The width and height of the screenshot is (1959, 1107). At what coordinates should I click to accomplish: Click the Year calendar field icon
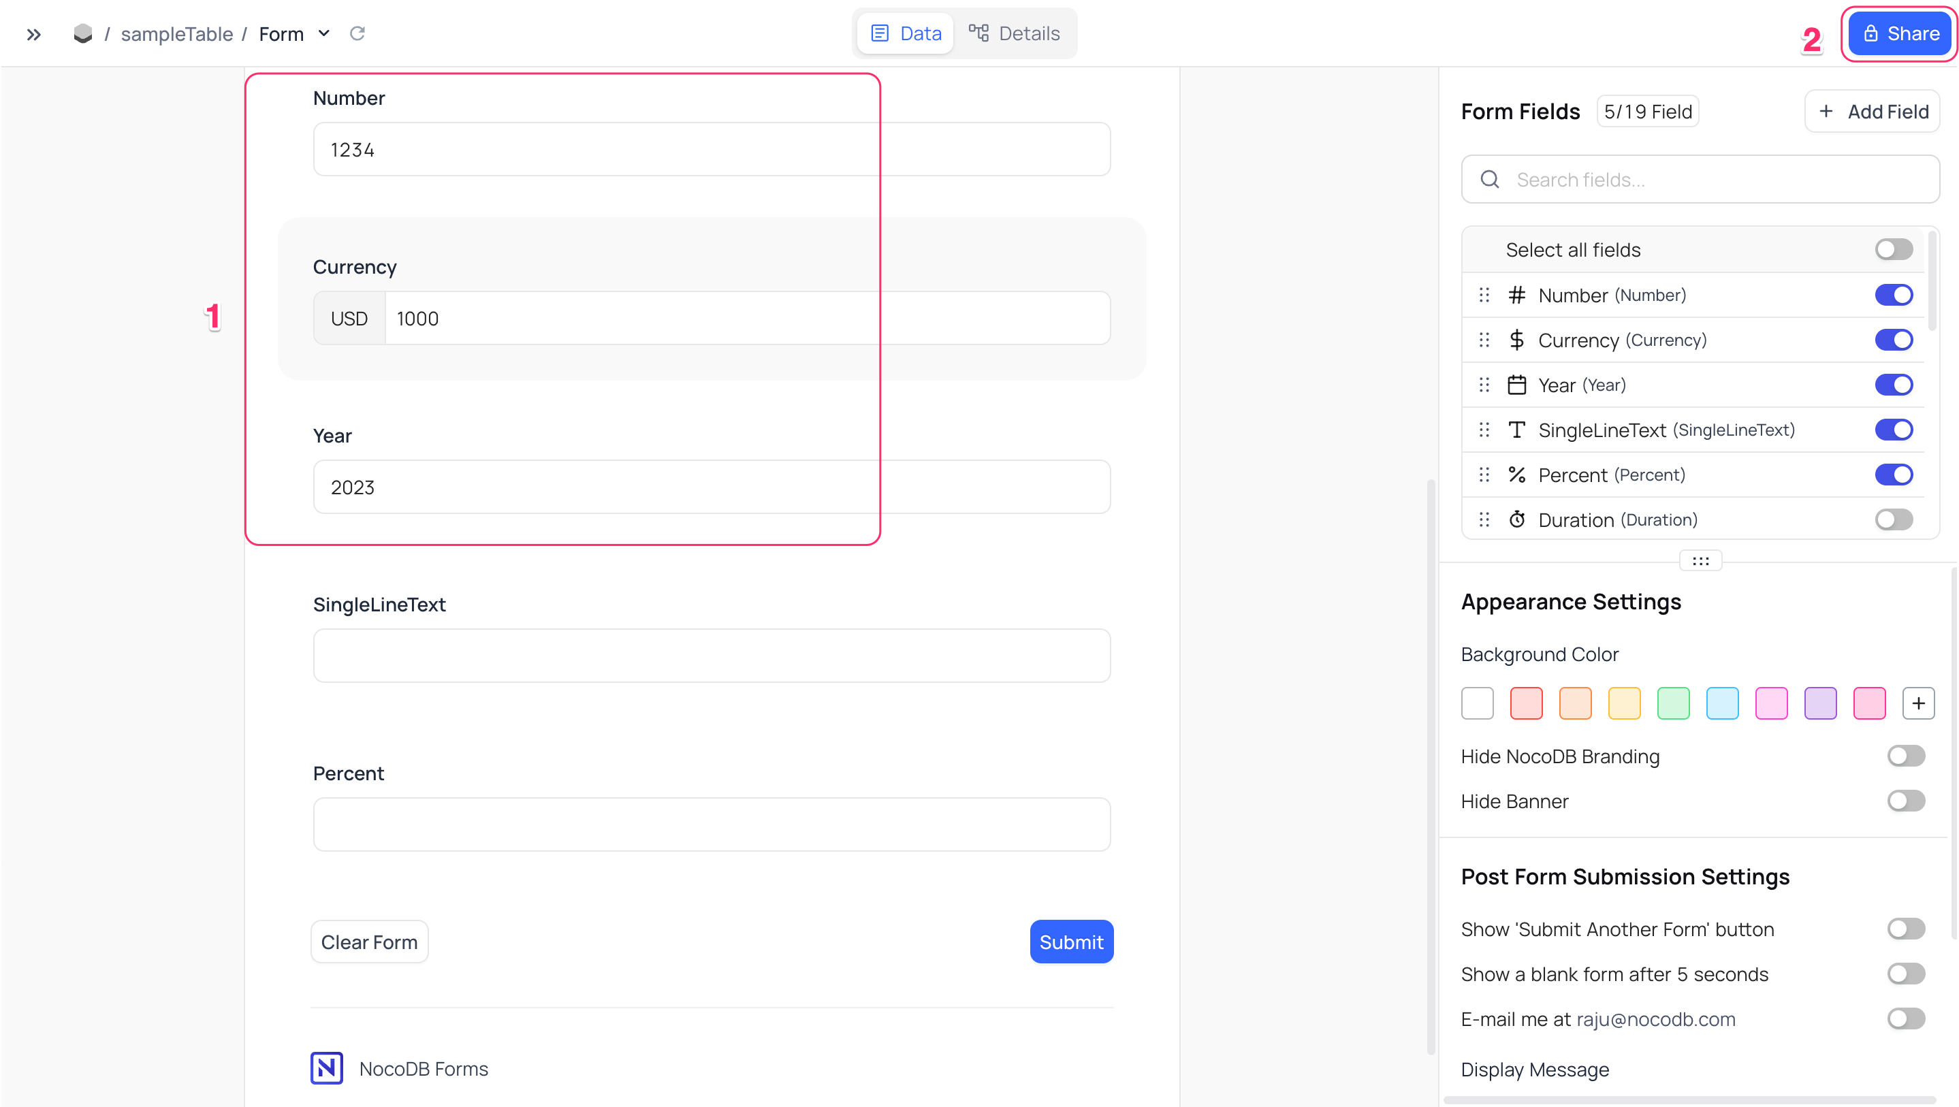(1516, 385)
